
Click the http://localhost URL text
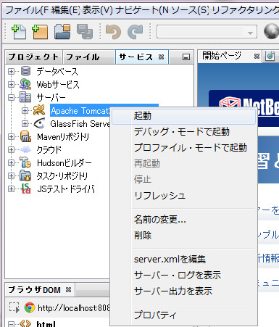tap(74, 308)
